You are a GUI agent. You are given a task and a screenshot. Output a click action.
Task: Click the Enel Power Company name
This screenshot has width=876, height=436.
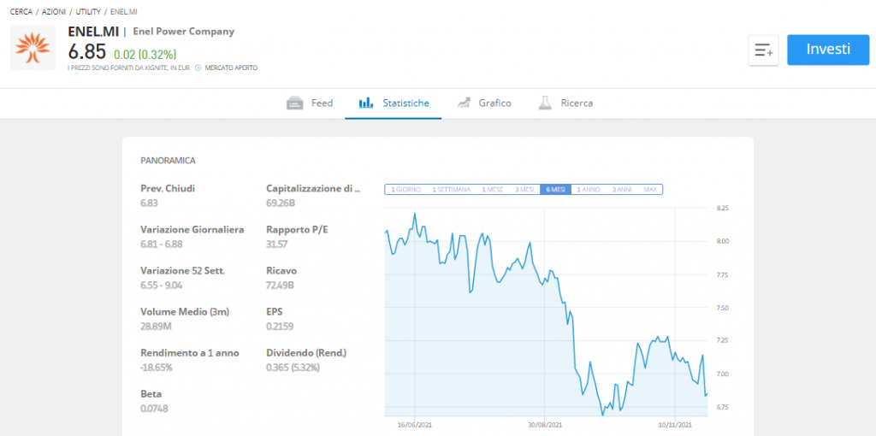coord(184,32)
